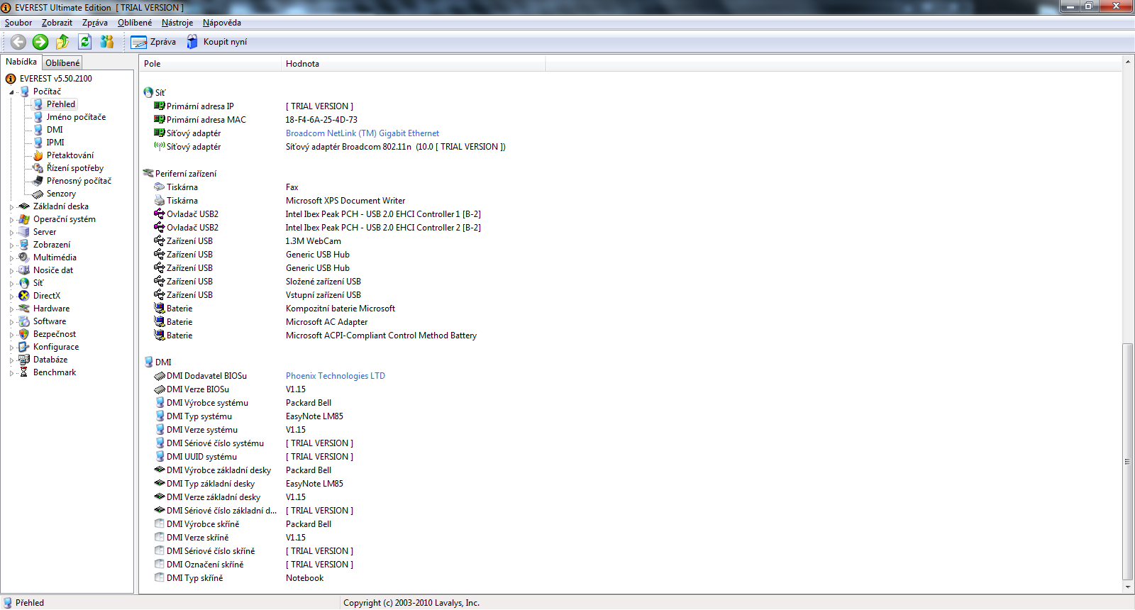Click the Refresh toolbar icon
Image resolution: width=1135 pixels, height=610 pixels.
coord(85,42)
